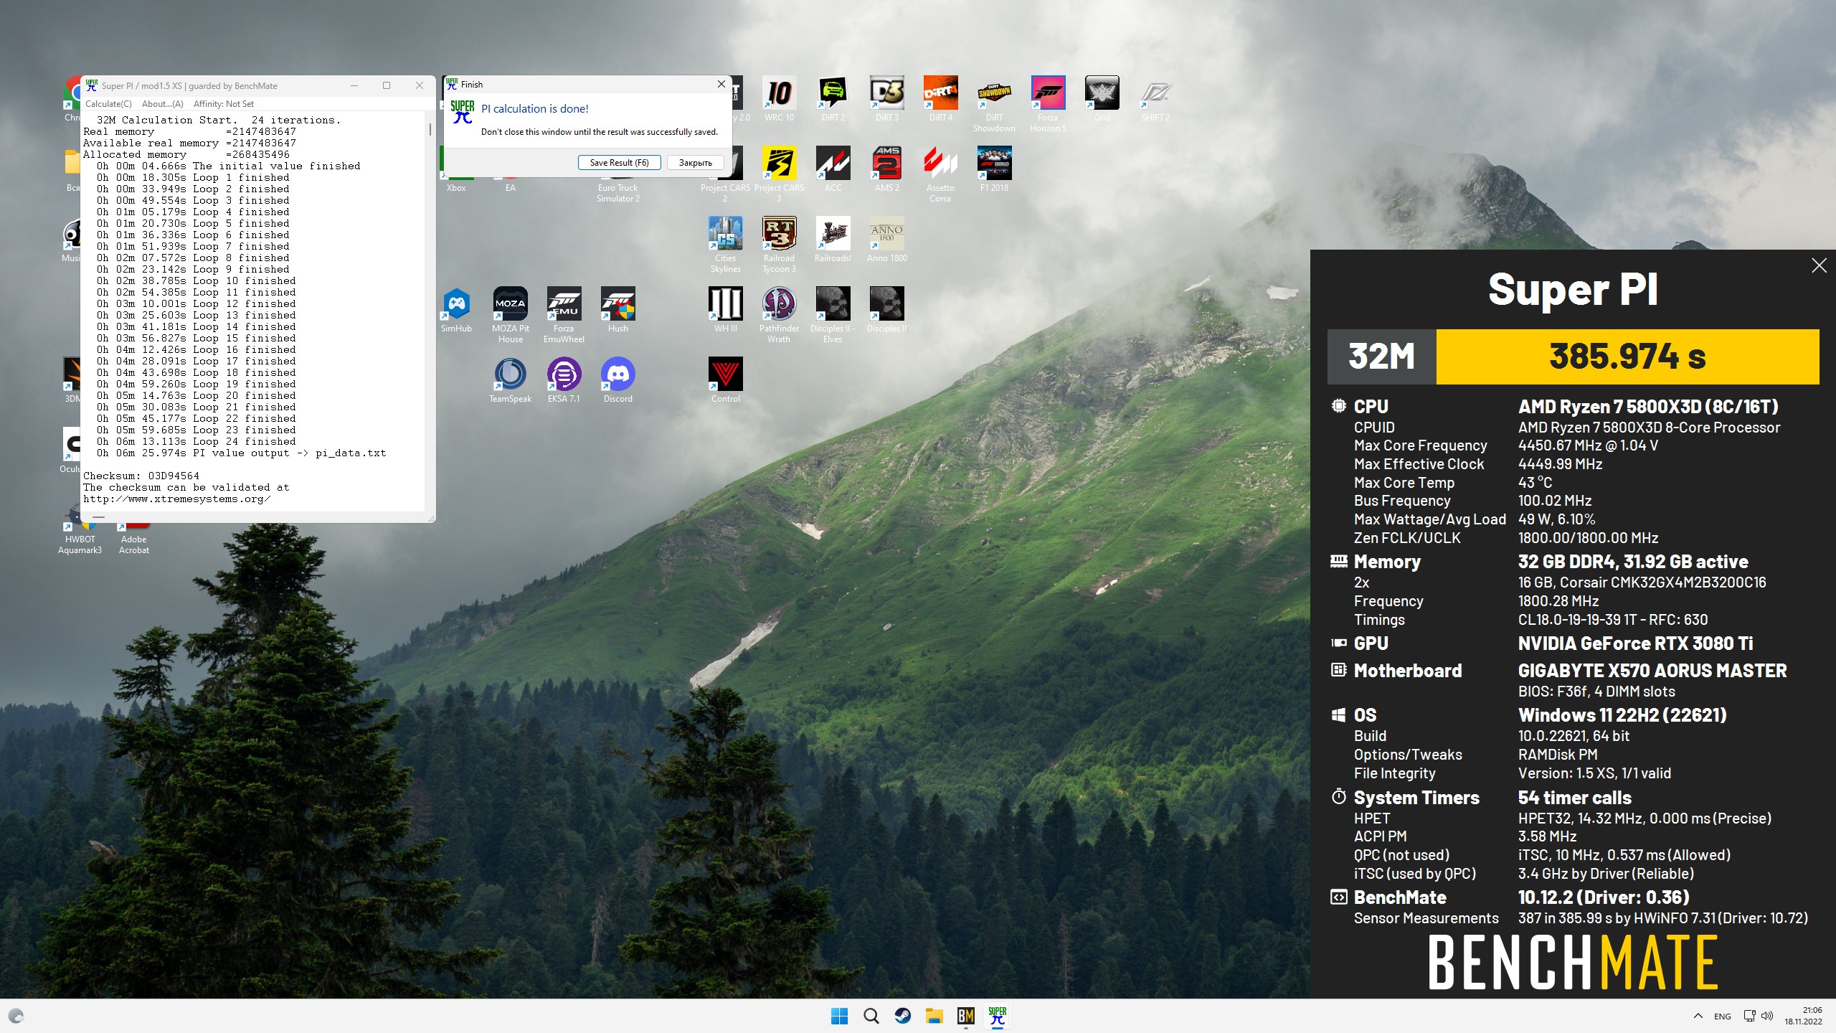Open File Explorer from the taskbar
Screen dimensions: 1836x1033
click(934, 1016)
